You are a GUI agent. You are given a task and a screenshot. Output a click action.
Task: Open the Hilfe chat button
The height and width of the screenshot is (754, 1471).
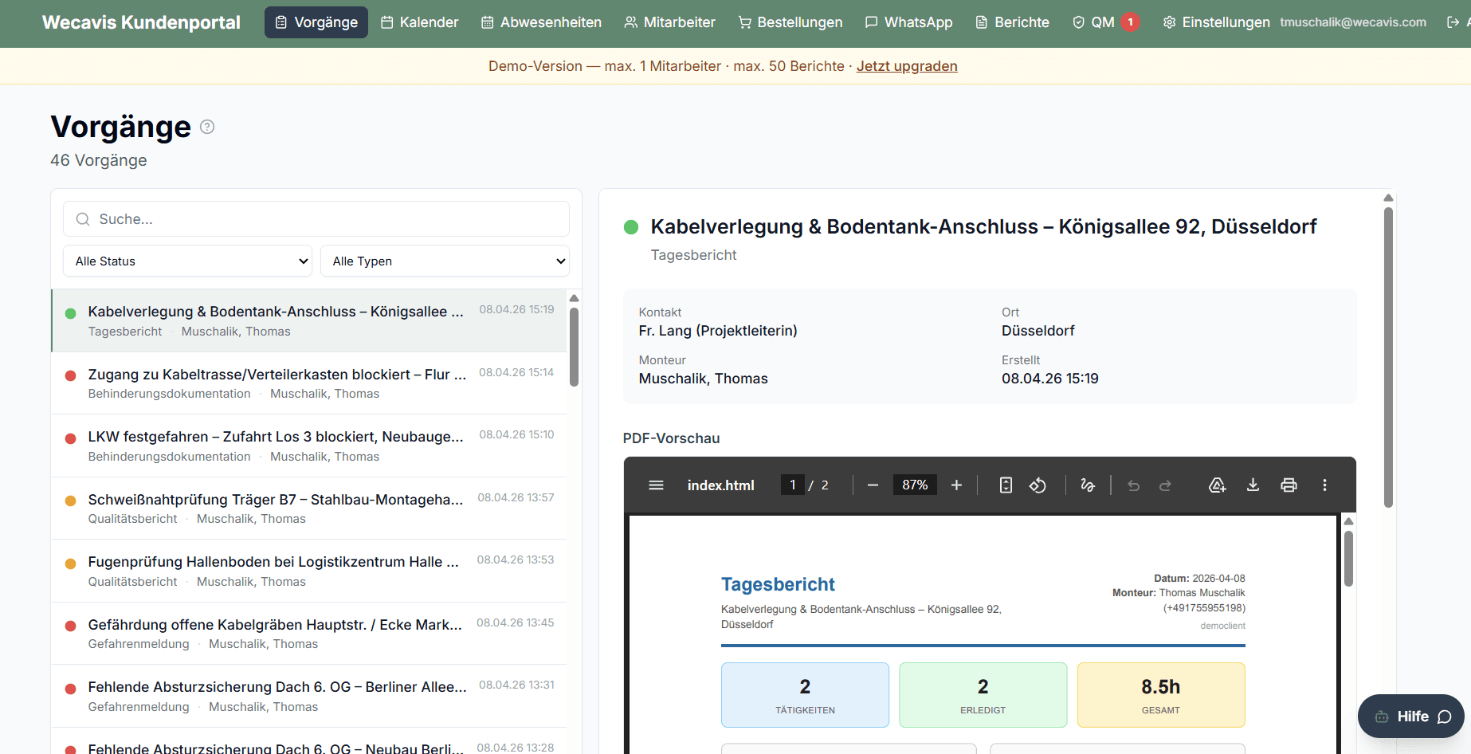[1411, 717]
